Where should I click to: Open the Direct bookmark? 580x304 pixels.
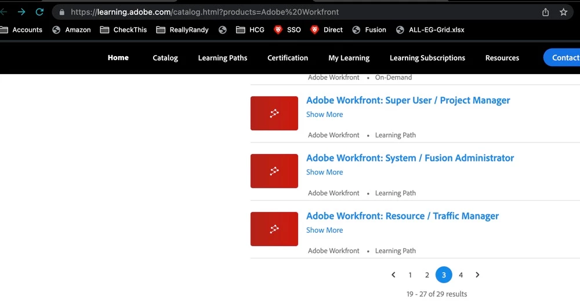[327, 30]
